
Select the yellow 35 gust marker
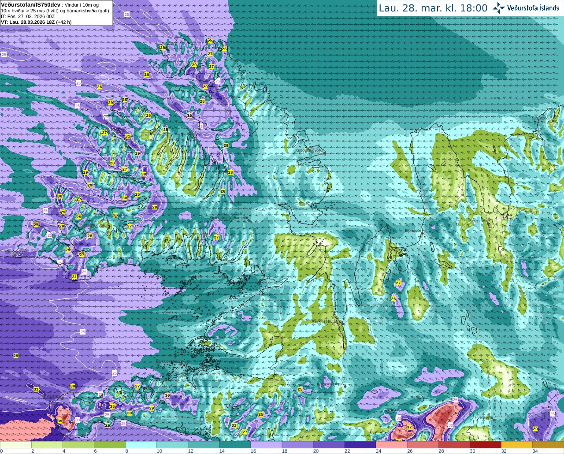[112, 406]
